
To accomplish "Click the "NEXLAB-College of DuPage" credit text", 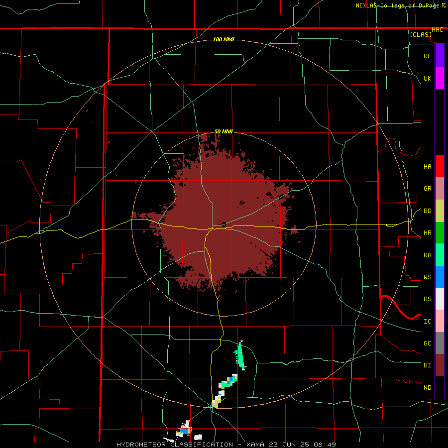I will (397, 5).
